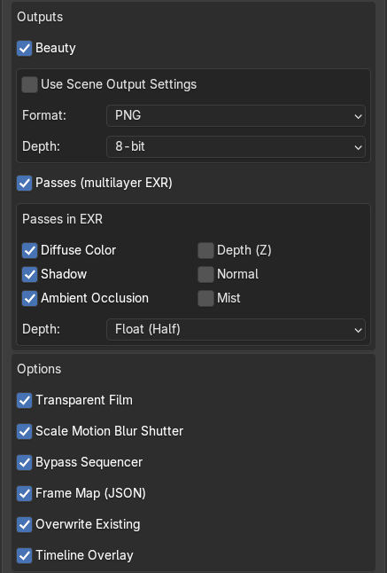Open the 8-bit Depth dropdown
The width and height of the screenshot is (387, 573).
(236, 146)
